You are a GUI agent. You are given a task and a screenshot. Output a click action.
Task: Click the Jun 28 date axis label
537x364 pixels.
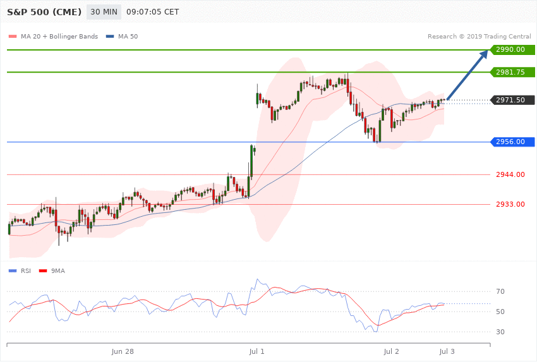(123, 351)
